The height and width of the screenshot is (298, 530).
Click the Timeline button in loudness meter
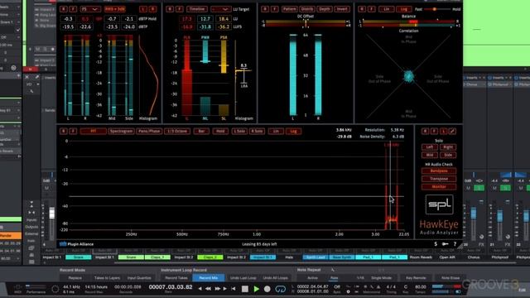[x=197, y=9]
